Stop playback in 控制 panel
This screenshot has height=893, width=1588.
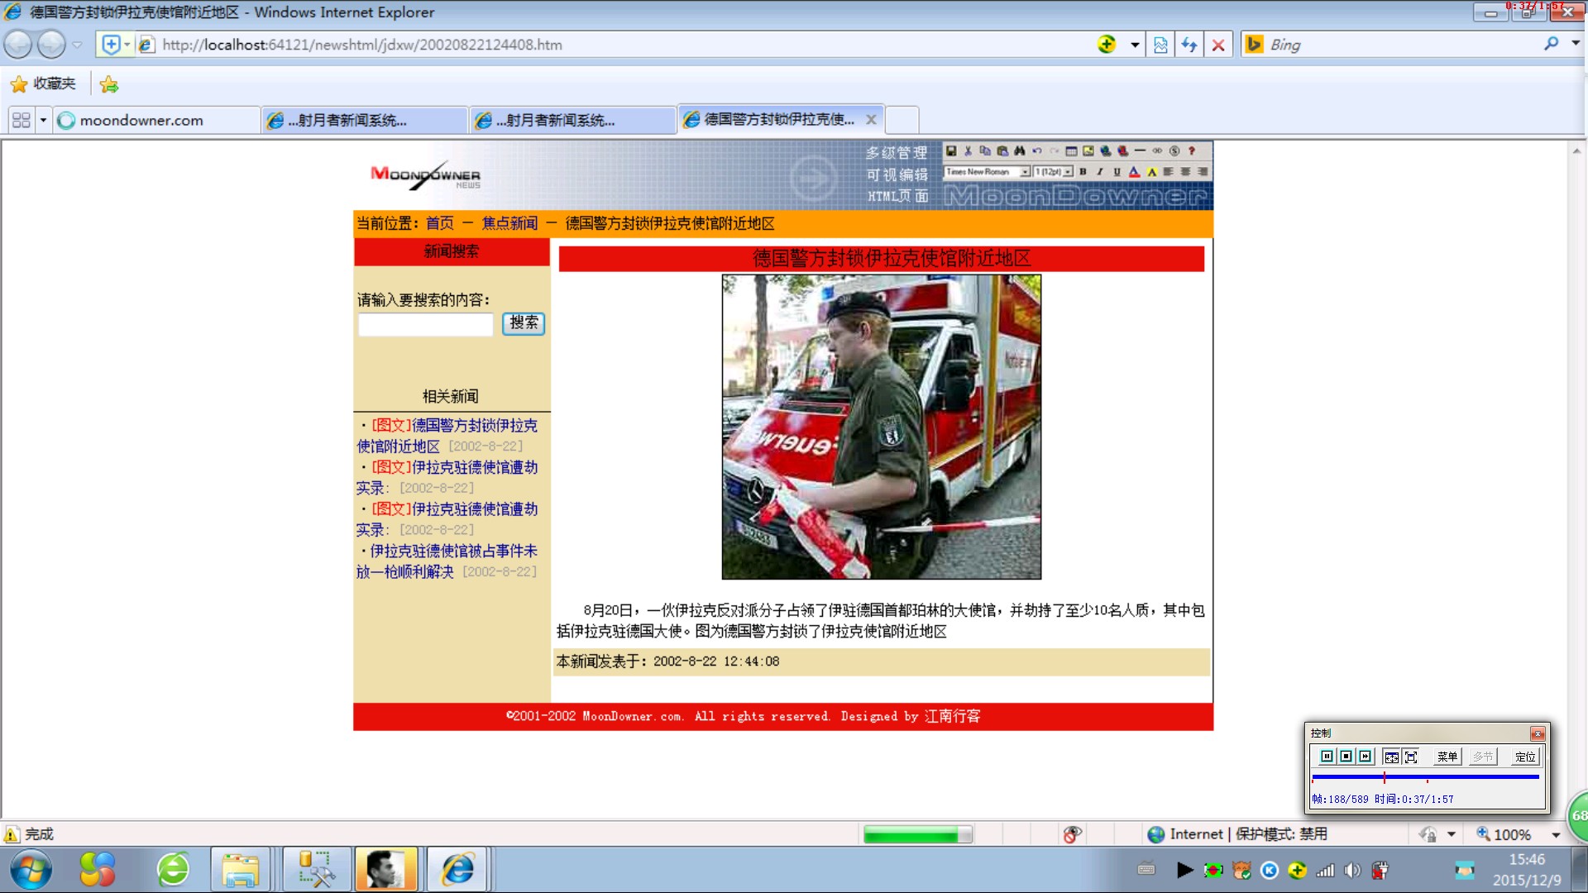point(1346,757)
